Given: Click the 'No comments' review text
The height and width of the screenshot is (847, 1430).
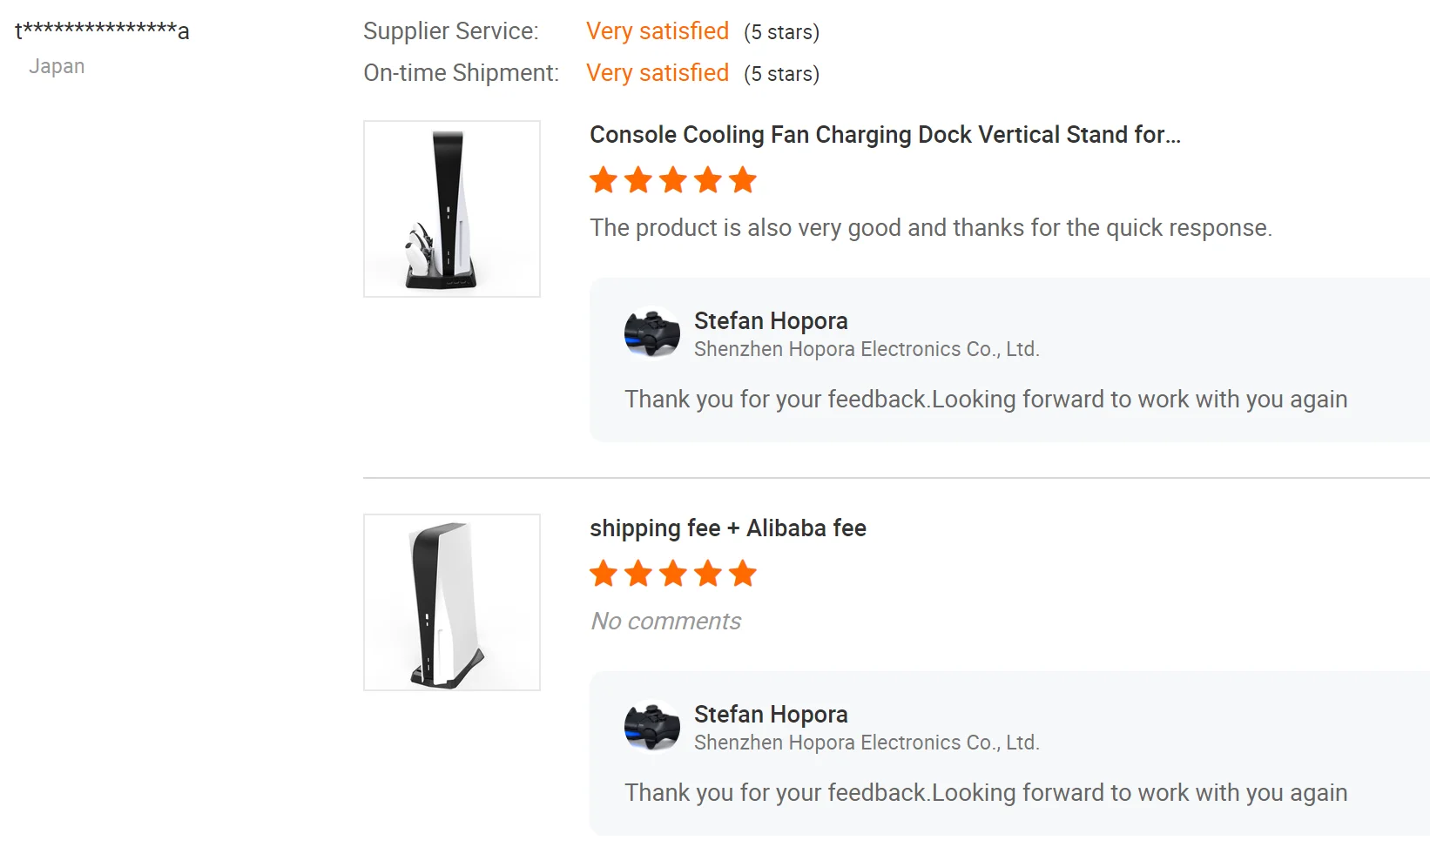Looking at the screenshot, I should [x=666, y=622].
